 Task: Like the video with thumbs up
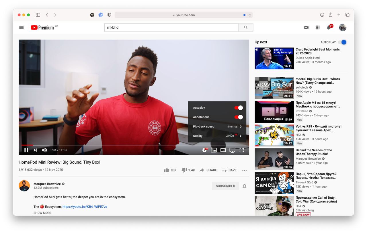pos(170,170)
